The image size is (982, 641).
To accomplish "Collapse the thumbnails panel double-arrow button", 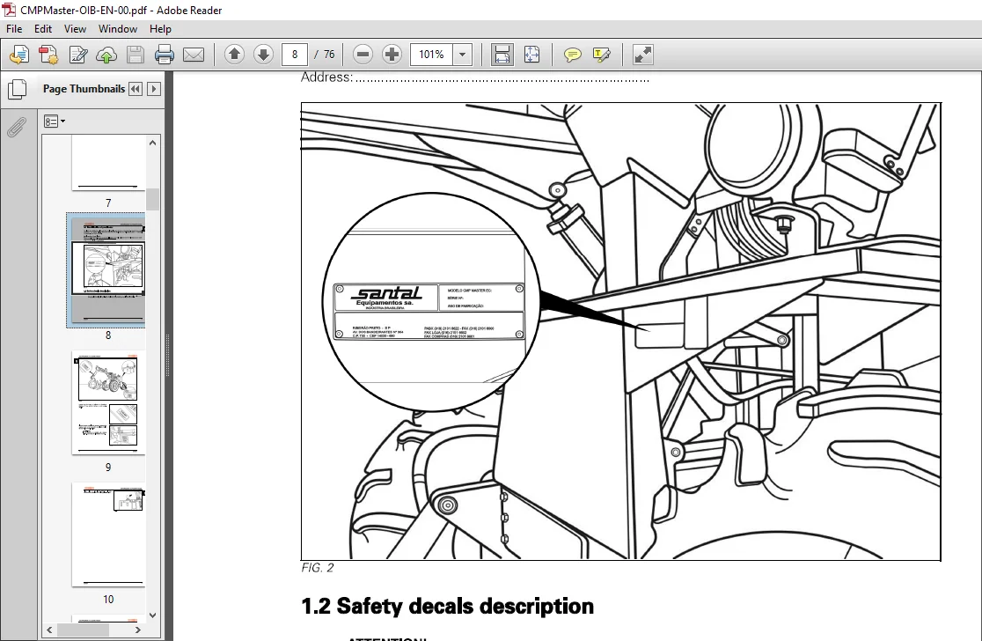I will [136, 89].
